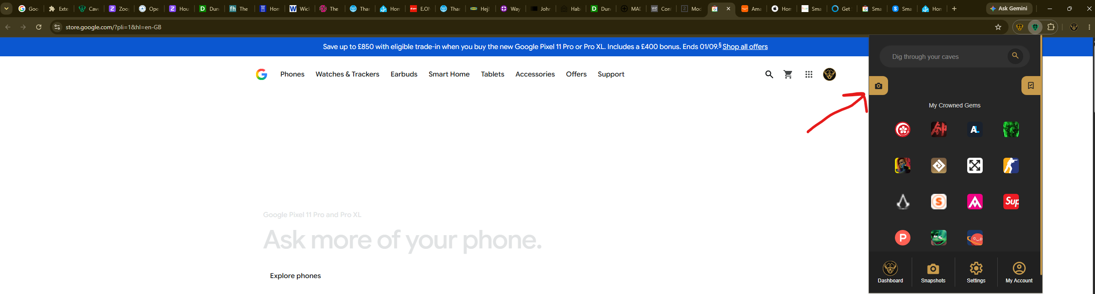
Task: Click the 'Explore phones' link
Action: tap(296, 276)
